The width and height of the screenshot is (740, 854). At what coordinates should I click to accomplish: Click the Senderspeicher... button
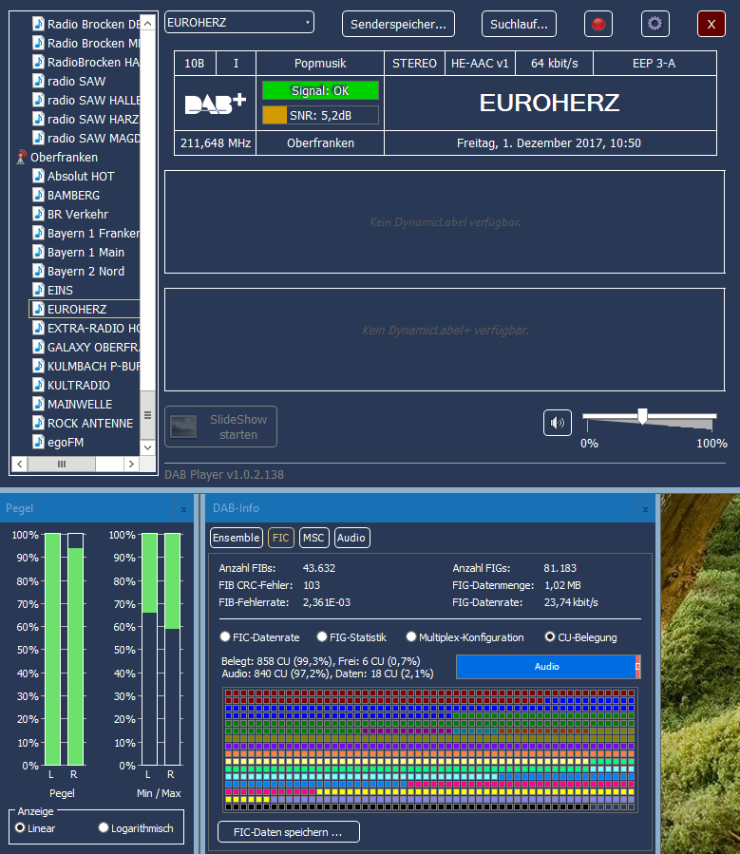399,24
